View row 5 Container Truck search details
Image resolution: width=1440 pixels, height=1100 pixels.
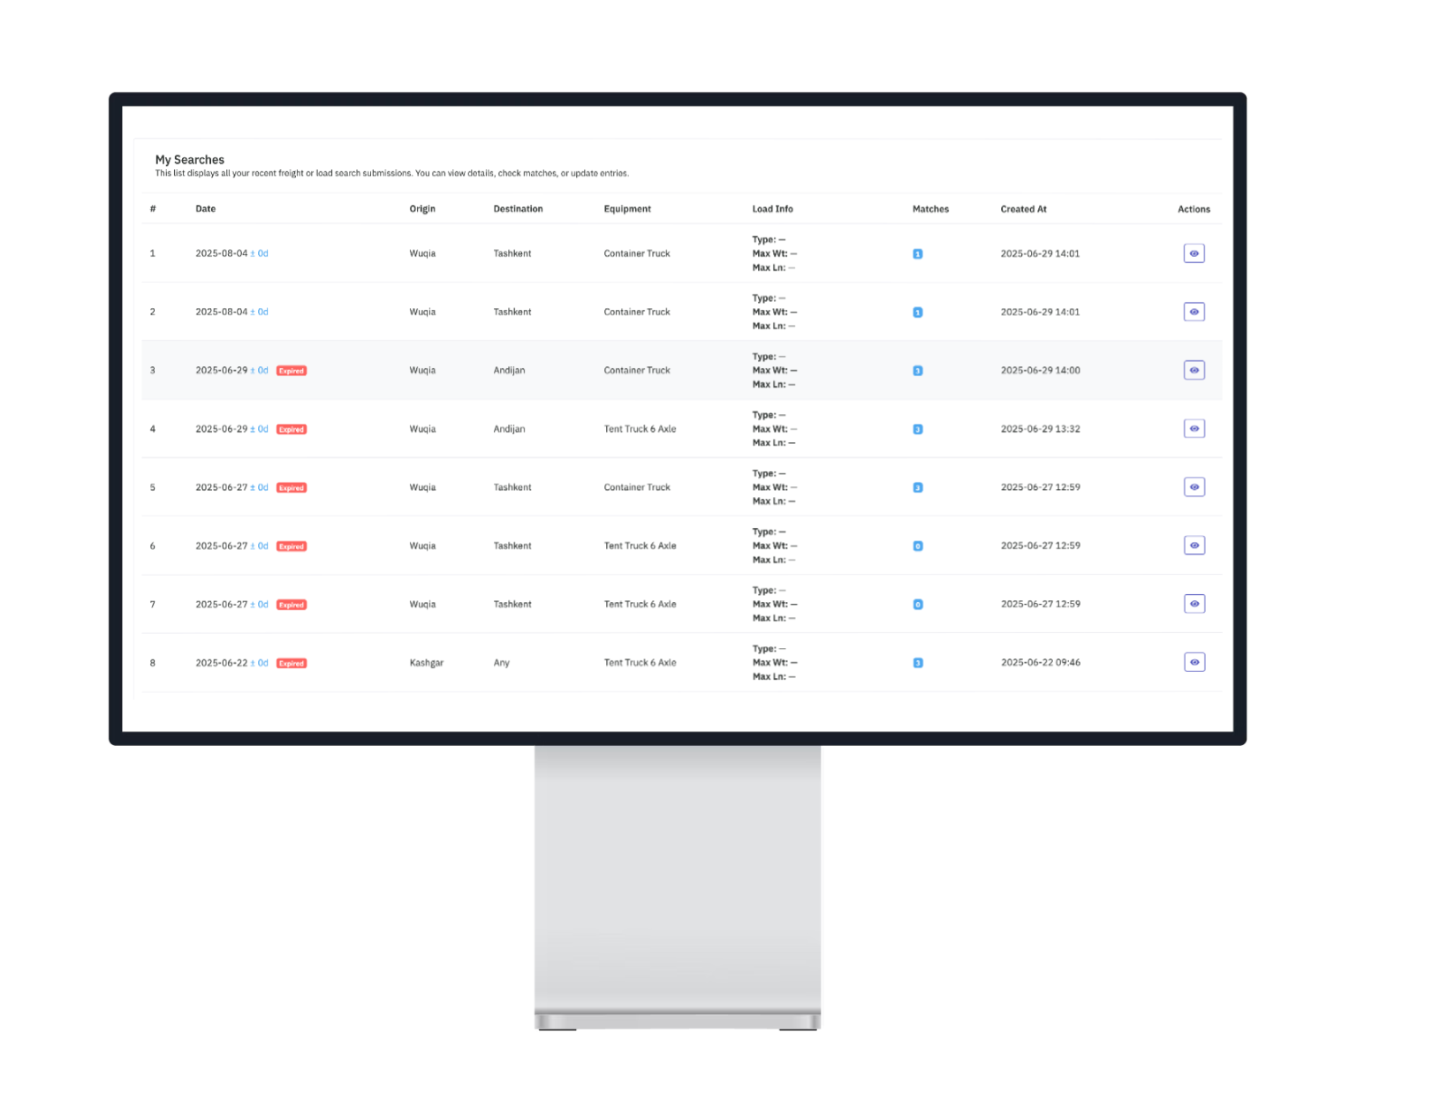coord(1194,487)
